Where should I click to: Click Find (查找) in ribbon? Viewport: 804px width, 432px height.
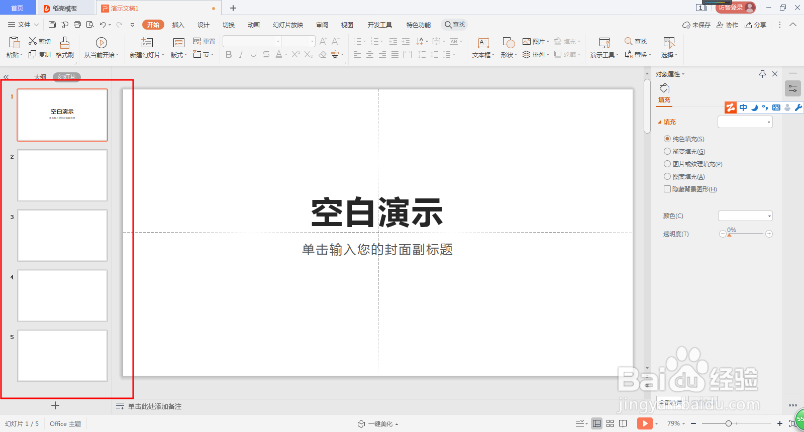636,41
